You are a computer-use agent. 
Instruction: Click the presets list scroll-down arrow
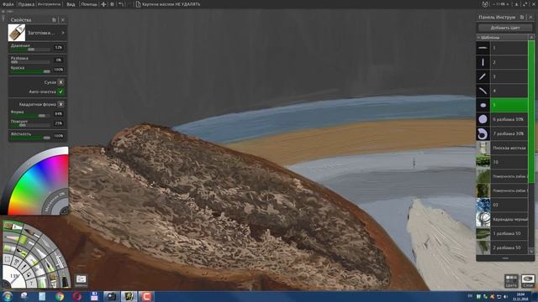(x=531, y=252)
